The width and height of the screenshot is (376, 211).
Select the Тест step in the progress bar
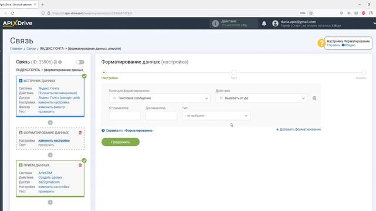click(x=234, y=72)
